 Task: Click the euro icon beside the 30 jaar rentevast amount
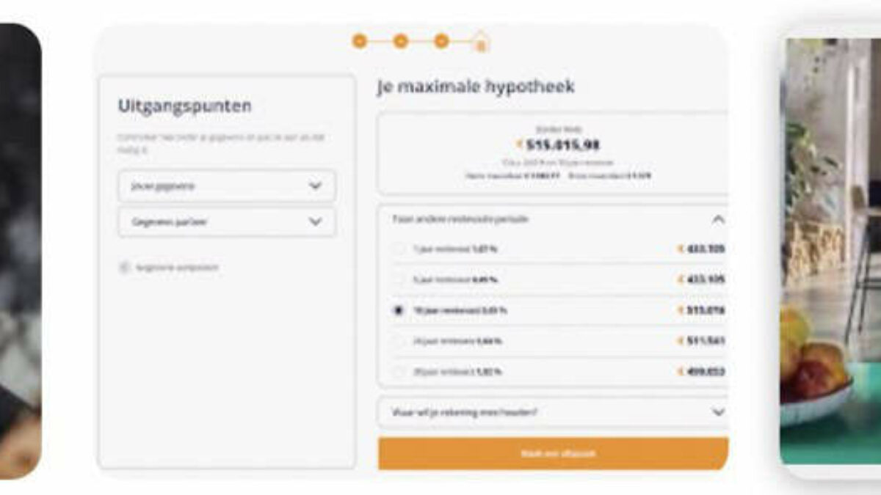[679, 371]
